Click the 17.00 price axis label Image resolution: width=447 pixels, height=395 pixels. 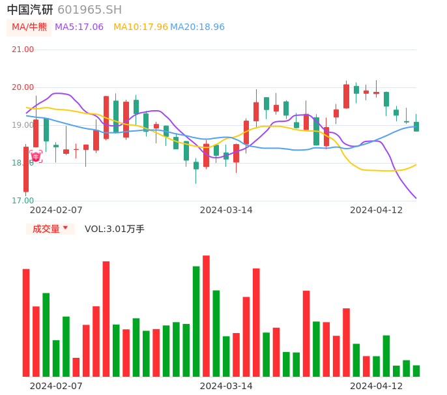pyautogui.click(x=23, y=201)
